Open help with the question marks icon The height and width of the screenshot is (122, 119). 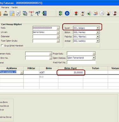coord(38,13)
